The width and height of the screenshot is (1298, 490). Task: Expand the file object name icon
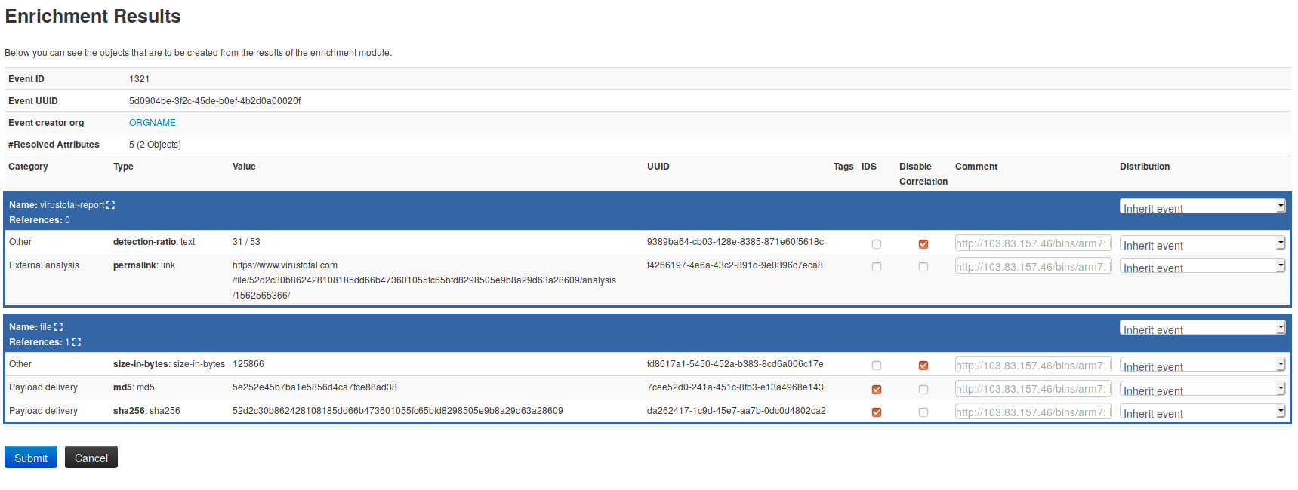coord(59,327)
